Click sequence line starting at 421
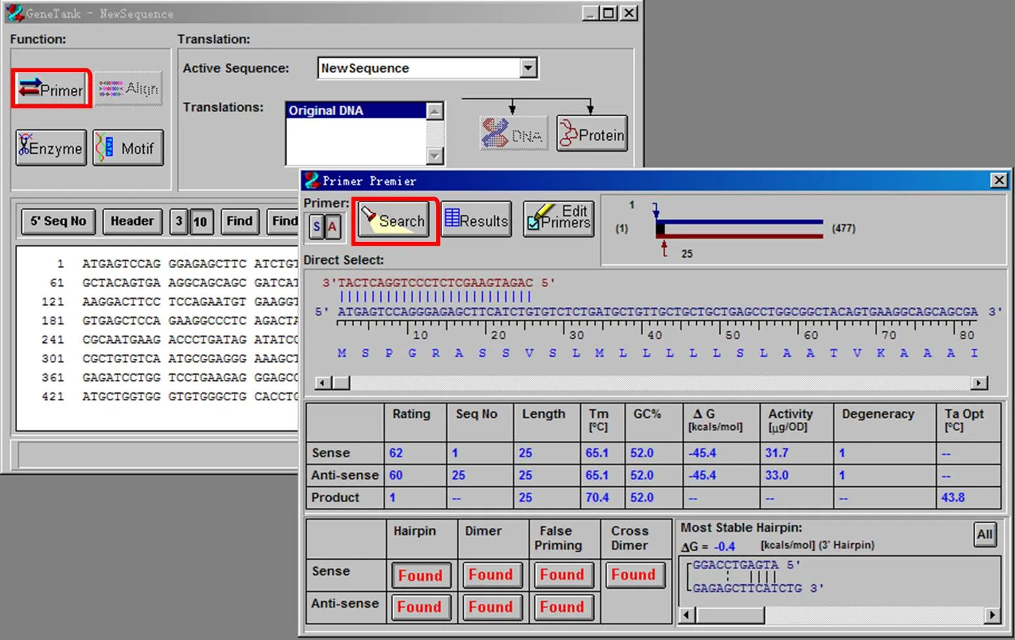 tap(174, 397)
